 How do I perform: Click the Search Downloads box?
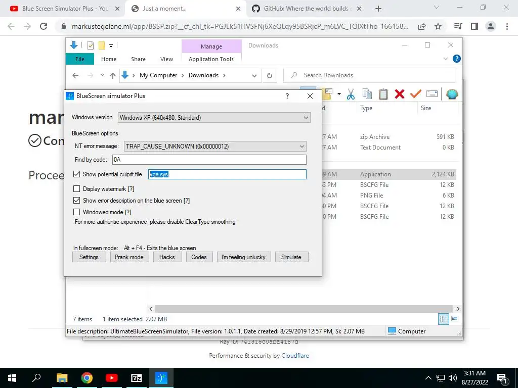tap(370, 75)
